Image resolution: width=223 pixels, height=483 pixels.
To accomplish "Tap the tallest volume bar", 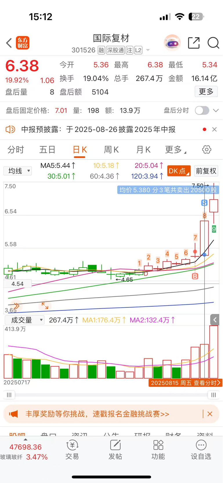I will coord(214,352).
